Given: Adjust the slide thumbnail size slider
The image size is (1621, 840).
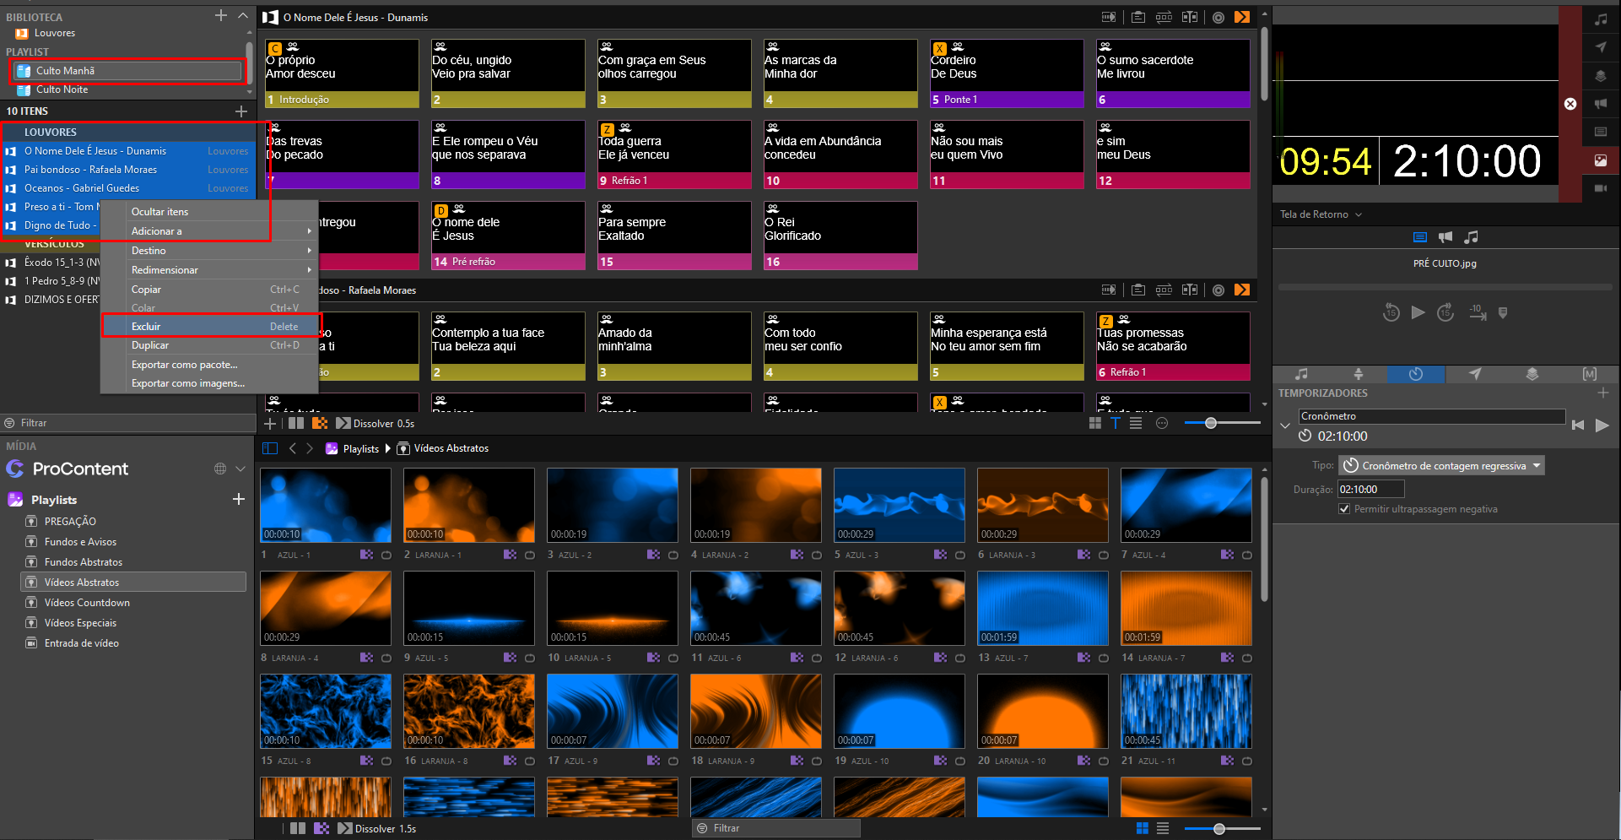Looking at the screenshot, I should click(1211, 423).
